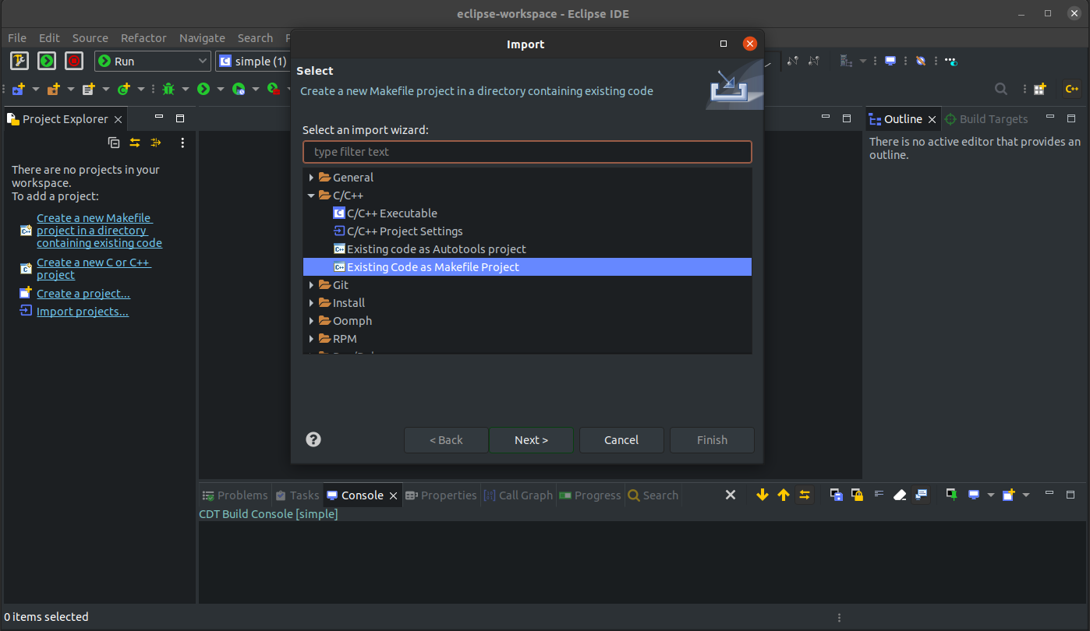The image size is (1090, 631).
Task: Click the toolbar search magnifier icon
Action: click(1000, 90)
